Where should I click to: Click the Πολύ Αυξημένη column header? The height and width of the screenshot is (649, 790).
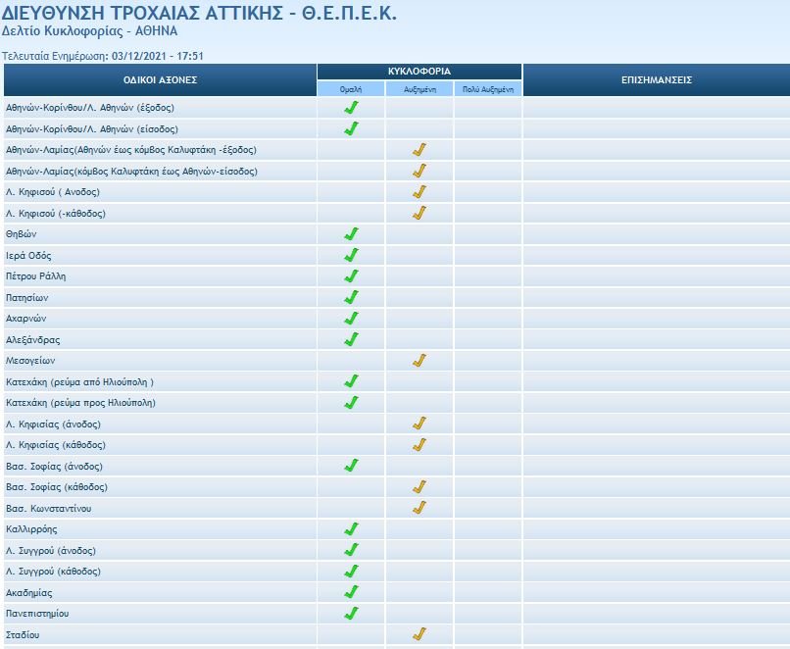(487, 89)
